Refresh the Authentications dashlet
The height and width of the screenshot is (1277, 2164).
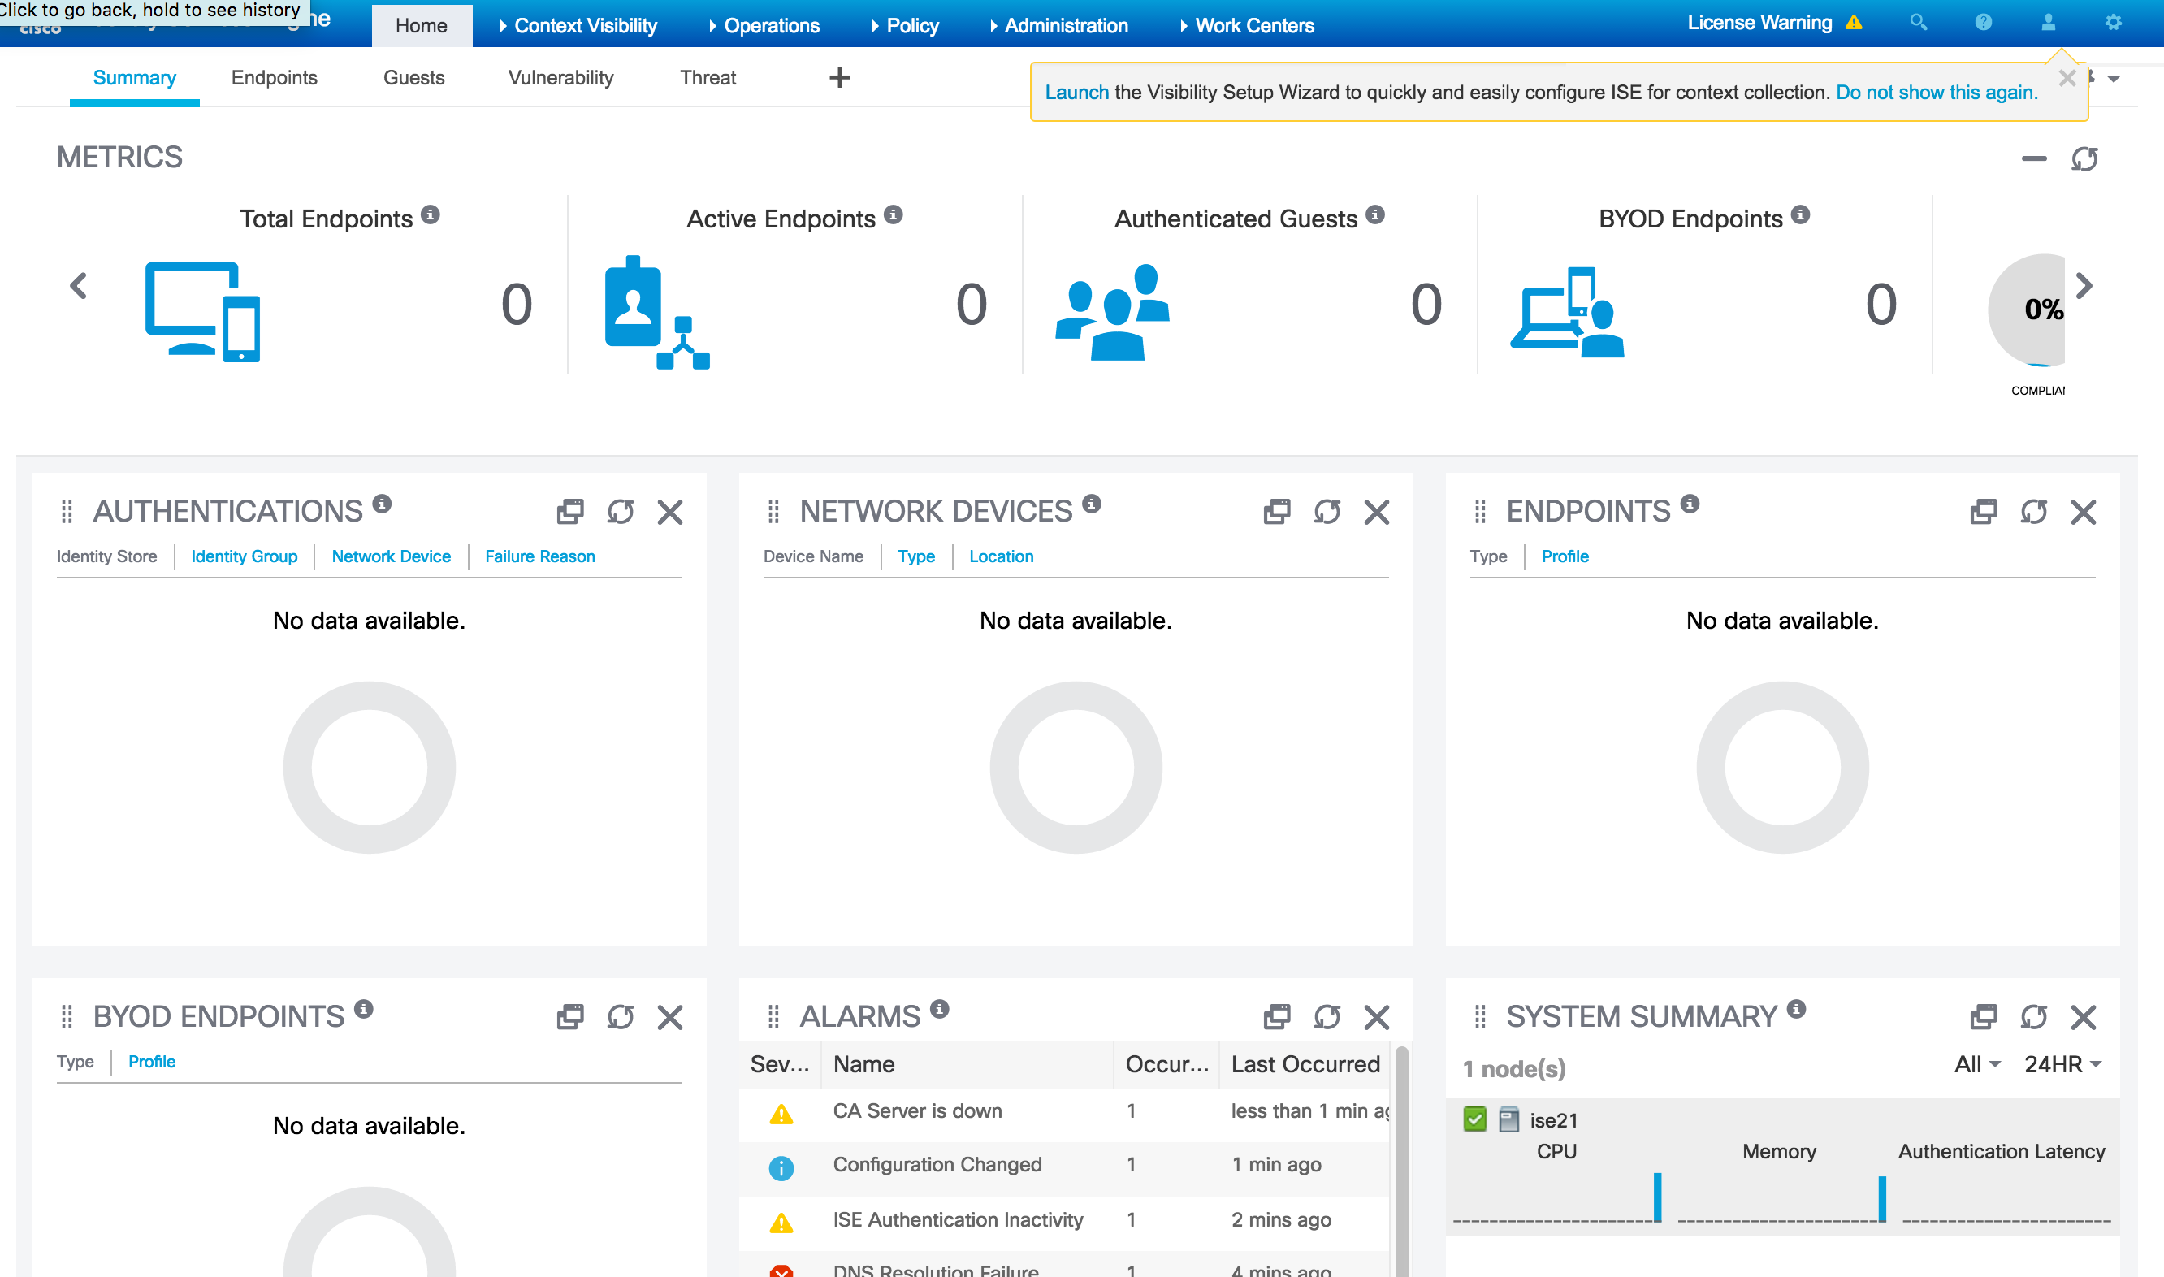coord(621,512)
